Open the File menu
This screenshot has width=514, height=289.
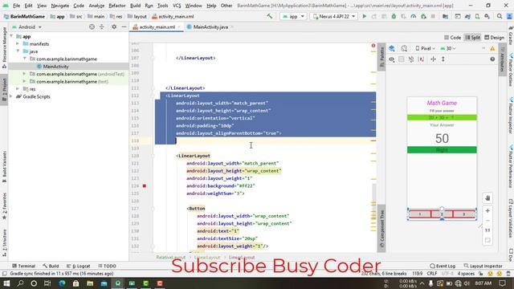click(x=16, y=6)
